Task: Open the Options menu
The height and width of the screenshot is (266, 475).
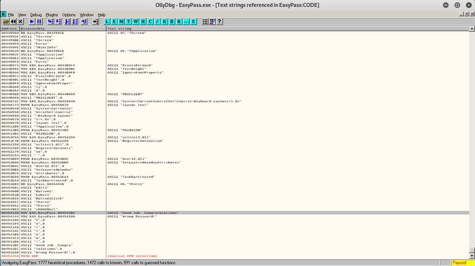Action: tap(69, 15)
